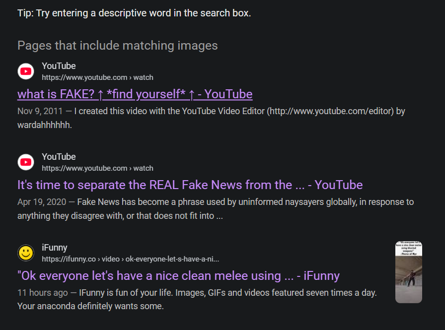Click the iFunny smiley face favicon
This screenshot has height=330, width=445.
tap(26, 253)
